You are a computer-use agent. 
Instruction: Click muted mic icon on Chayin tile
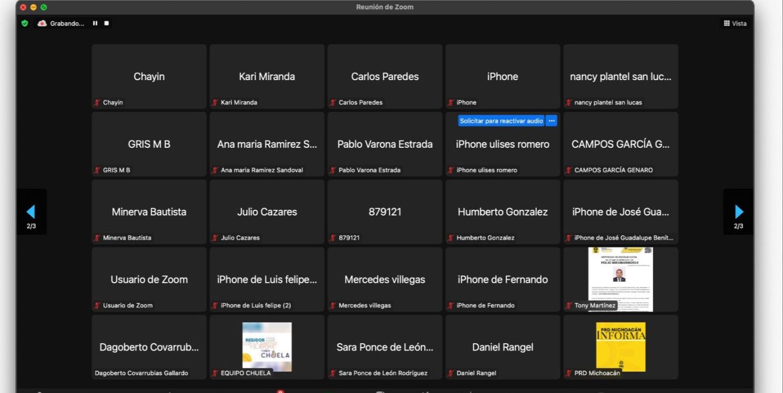(x=97, y=102)
